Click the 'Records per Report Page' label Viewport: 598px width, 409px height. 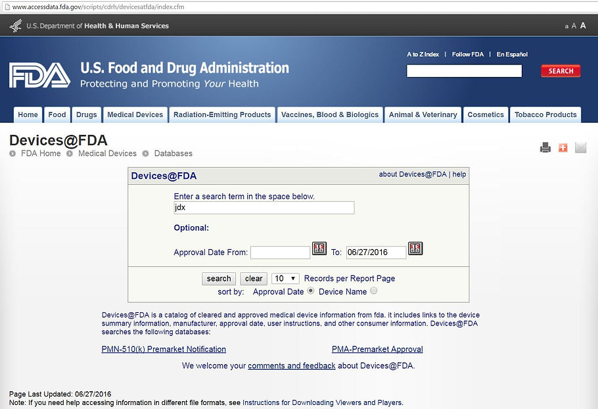[350, 279]
